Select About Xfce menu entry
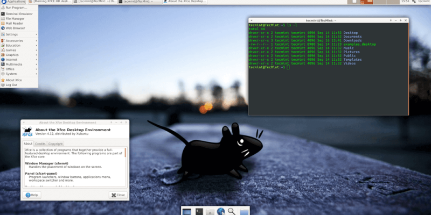The width and height of the screenshot is (431, 215). coord(19,80)
